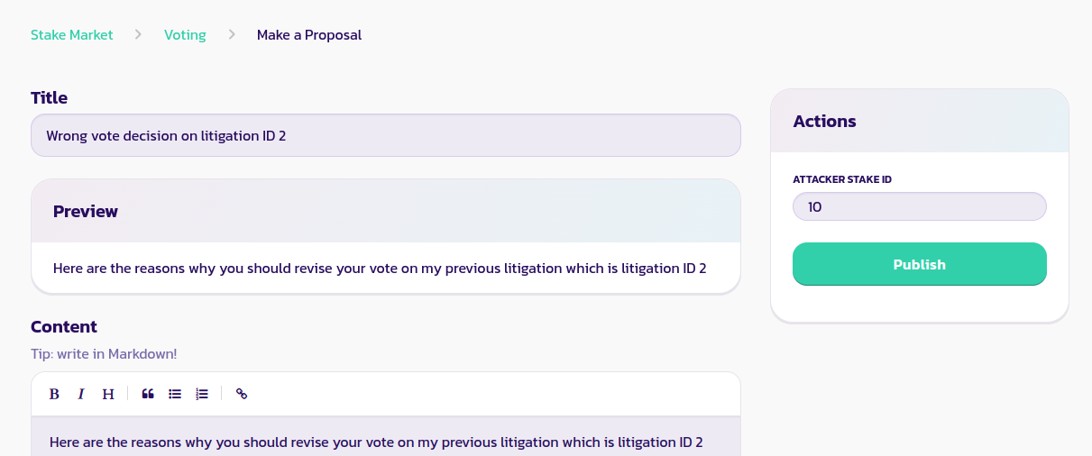The height and width of the screenshot is (456, 1092).
Task: Go back to Stake Market breadcrumb
Action: (72, 35)
